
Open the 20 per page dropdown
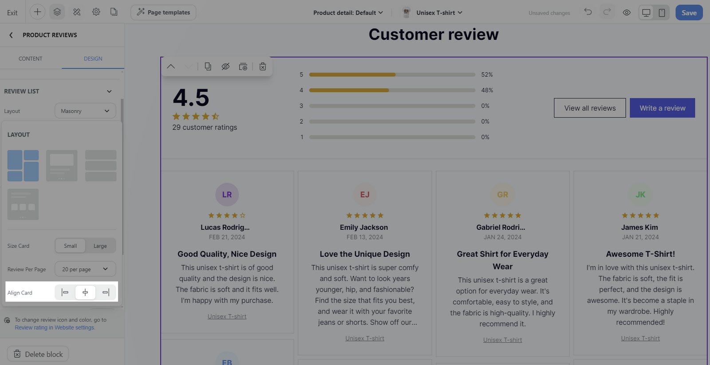pyautogui.click(x=85, y=269)
